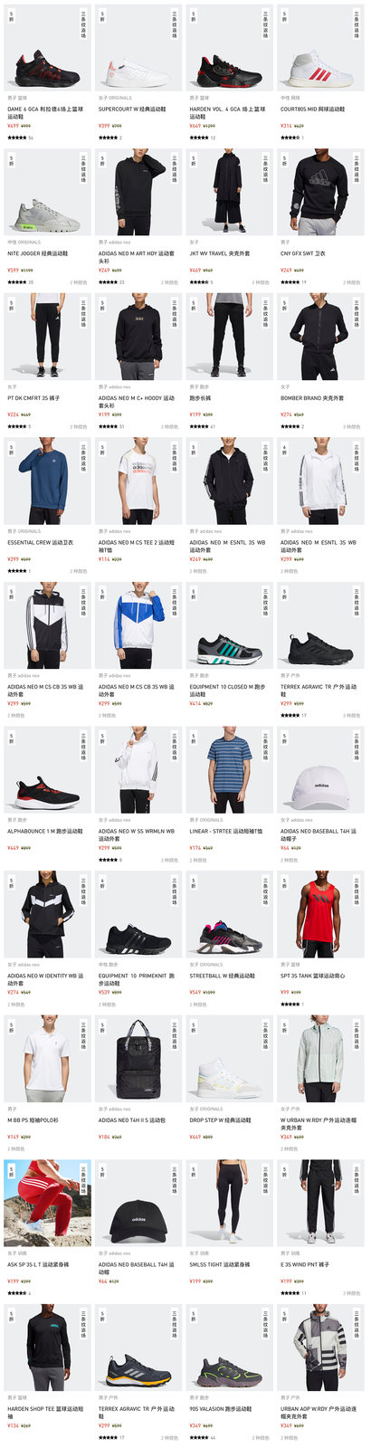Open the red SPT 3S TANK top image
The height and width of the screenshot is (1448, 371).
coord(320,915)
